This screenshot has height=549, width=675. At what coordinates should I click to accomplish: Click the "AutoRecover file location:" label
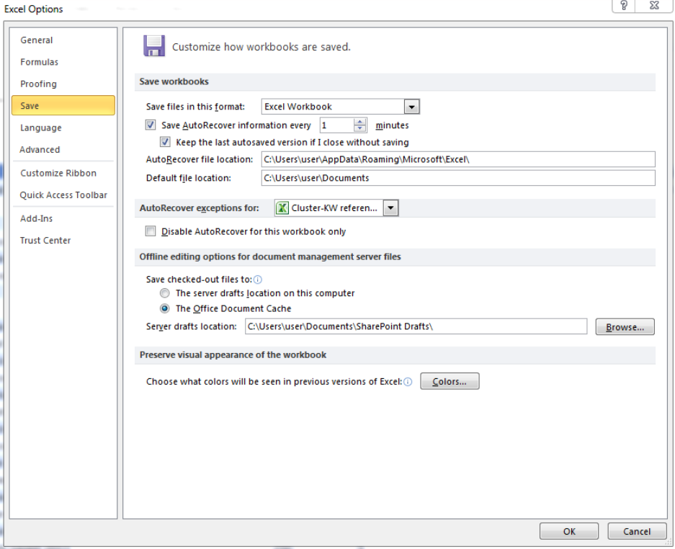(x=200, y=159)
